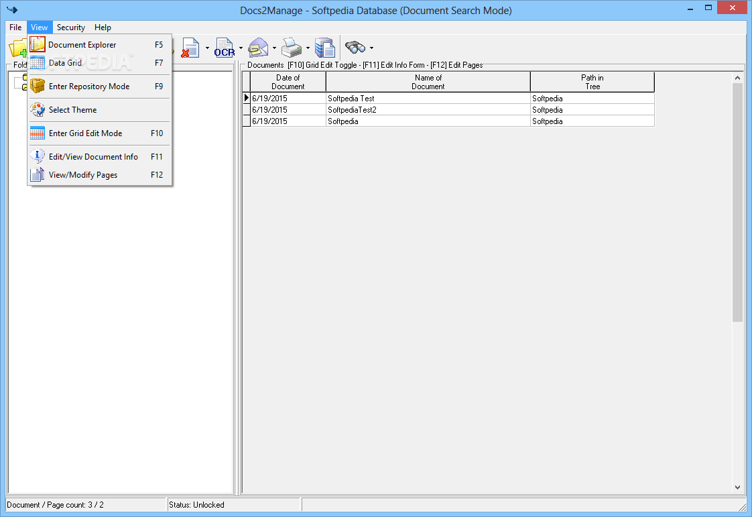Viewport: 752px width, 517px height.
Task: Click the Repository Mode box icon
Action: (x=38, y=87)
